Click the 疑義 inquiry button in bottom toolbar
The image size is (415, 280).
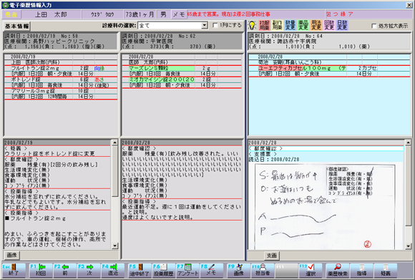(386, 270)
